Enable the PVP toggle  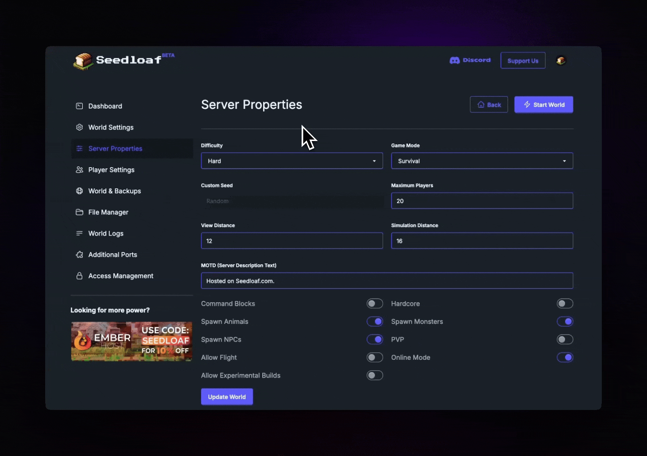click(x=565, y=339)
